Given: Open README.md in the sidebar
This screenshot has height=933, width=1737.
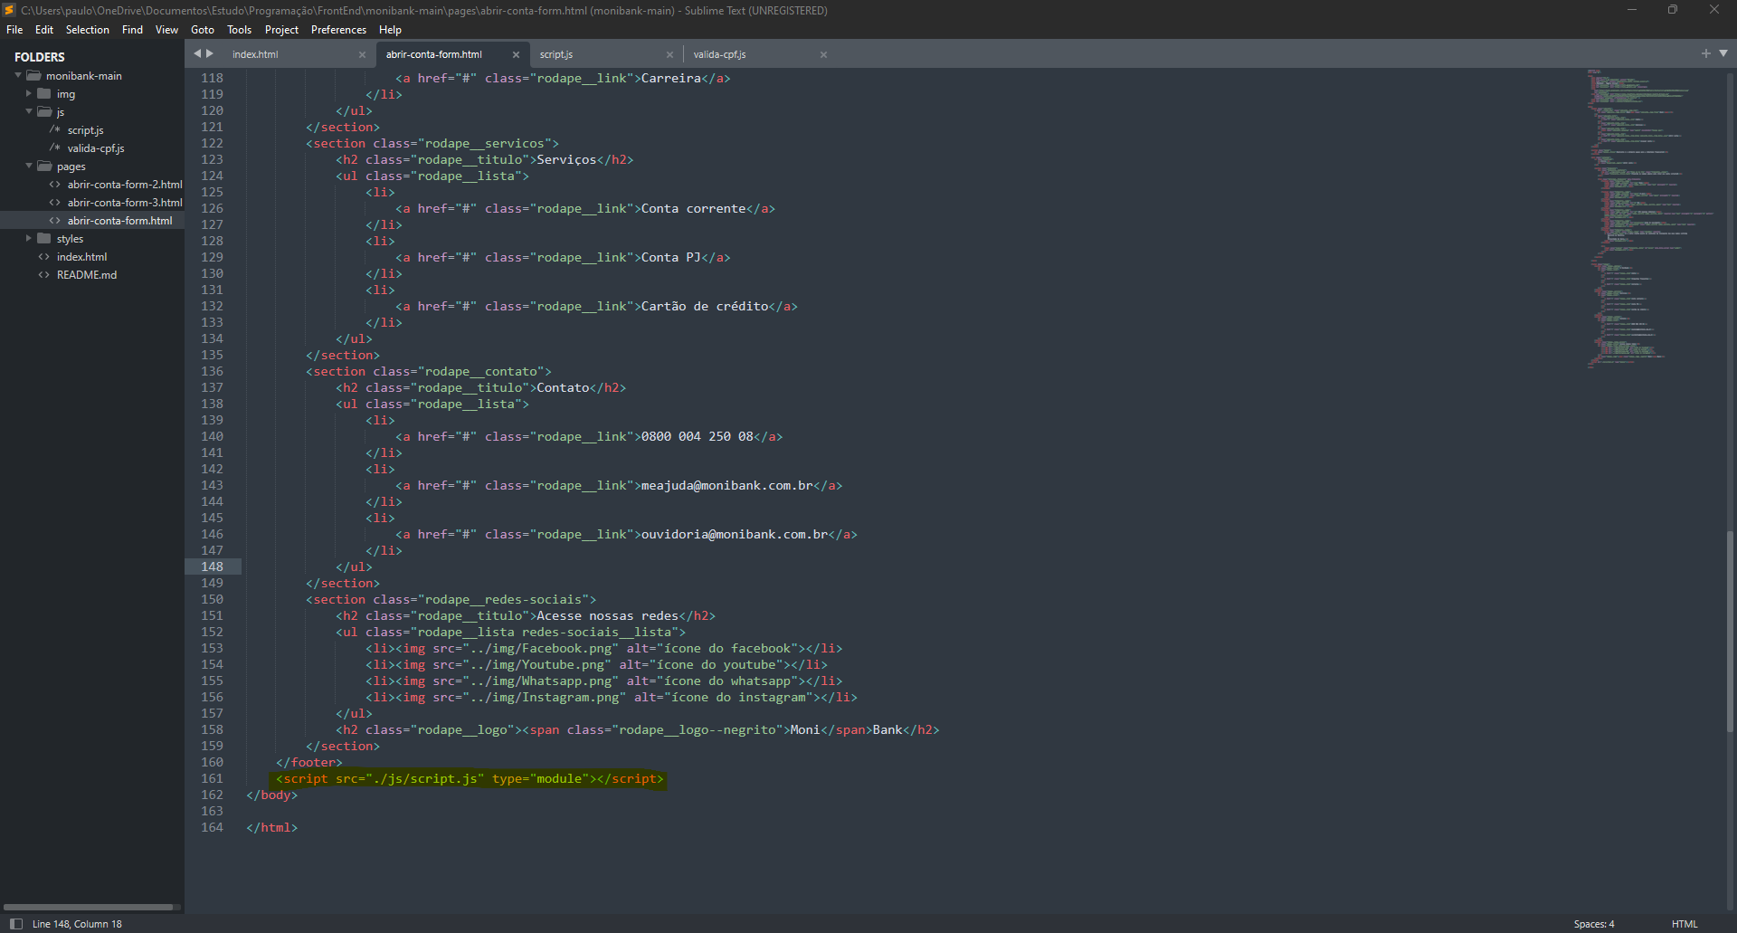Looking at the screenshot, I should 87,275.
